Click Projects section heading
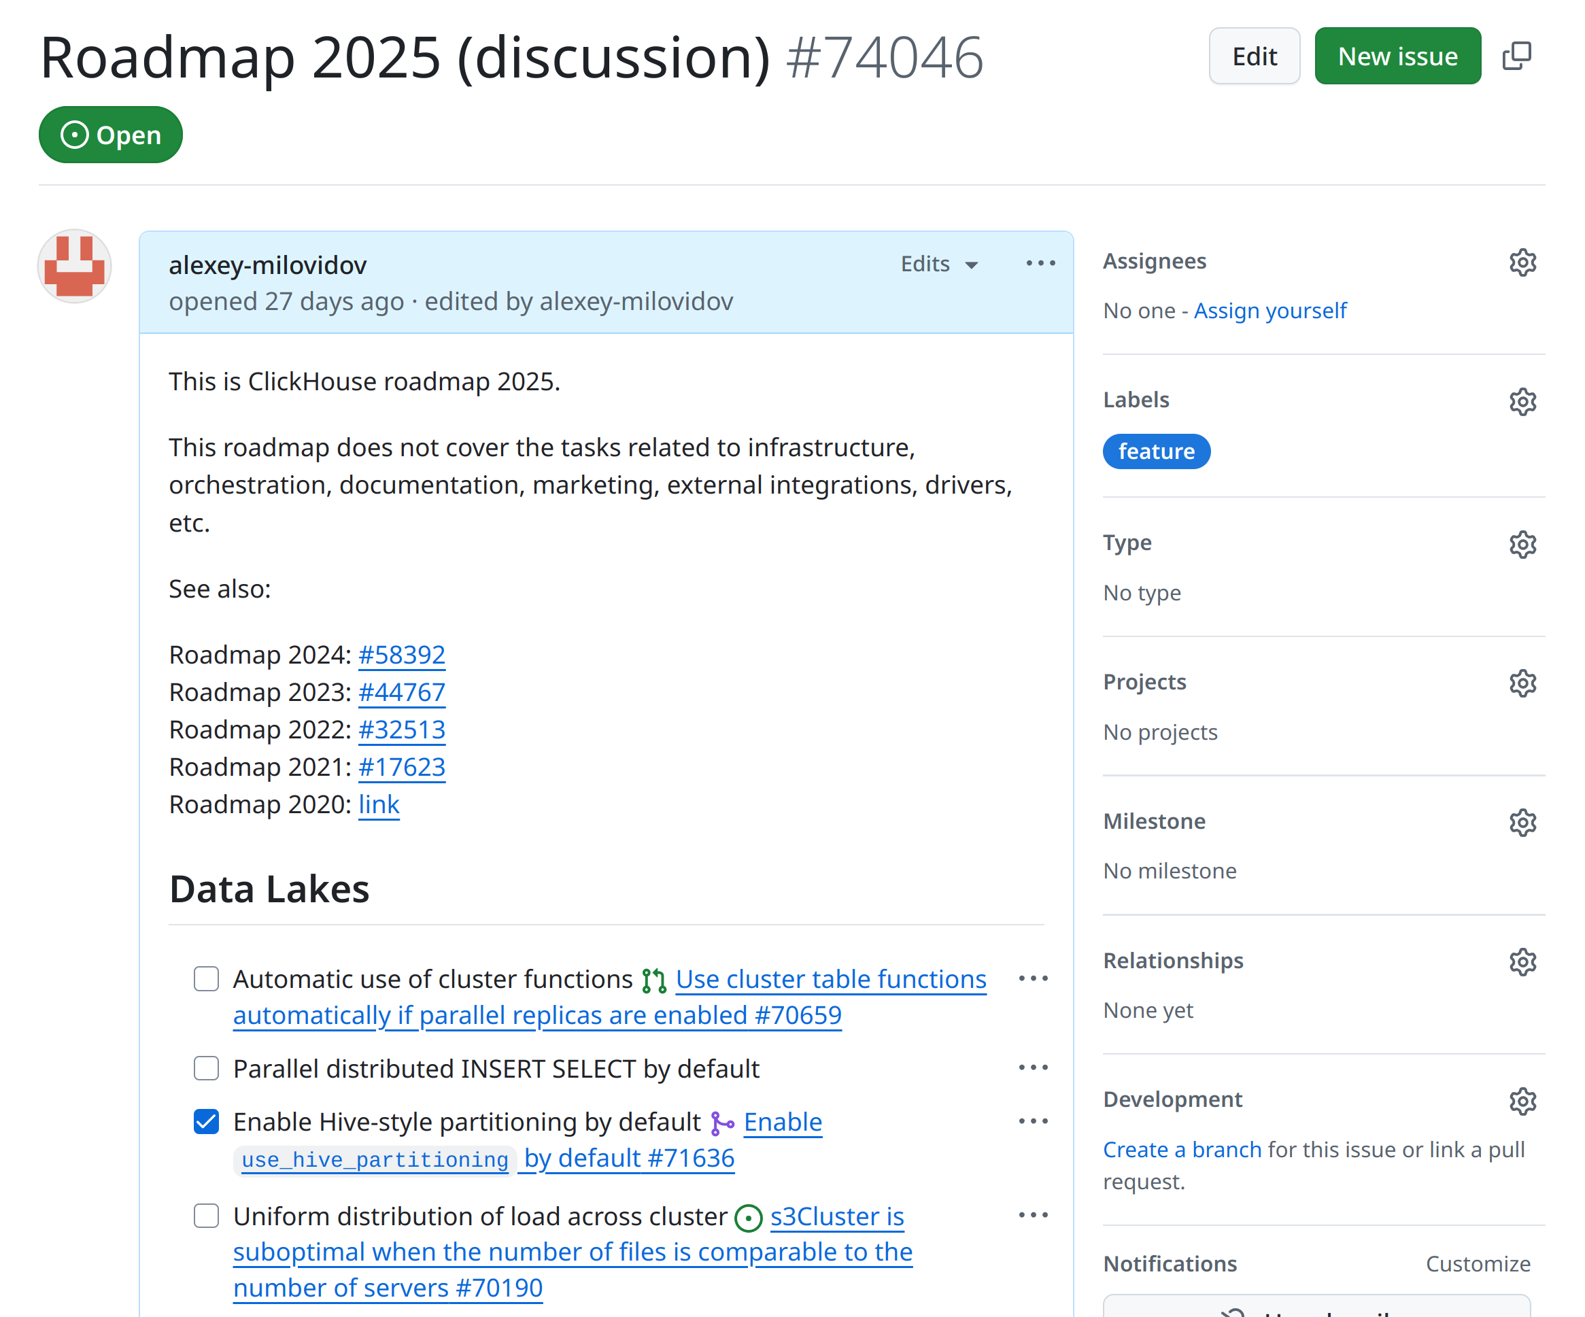 point(1144,681)
